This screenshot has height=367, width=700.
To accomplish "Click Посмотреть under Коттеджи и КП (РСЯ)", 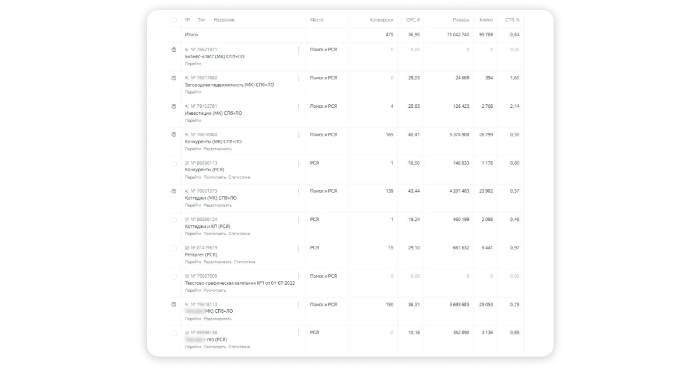I will [x=215, y=234].
